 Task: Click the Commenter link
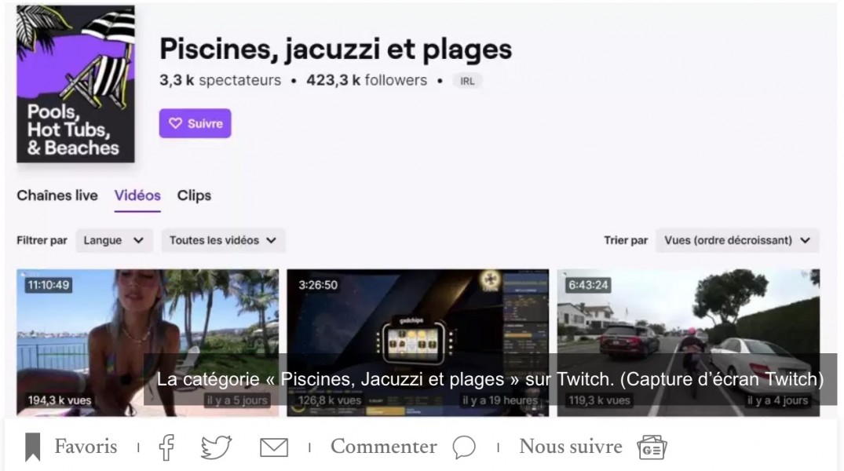coord(384,447)
